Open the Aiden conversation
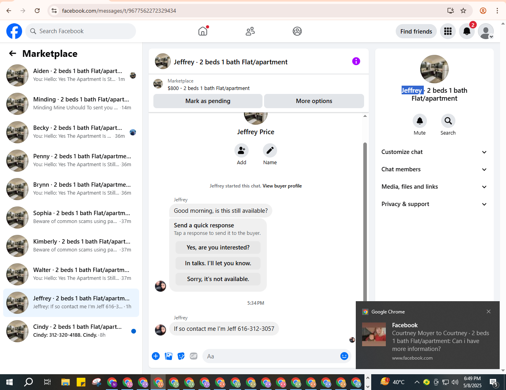 [71, 75]
